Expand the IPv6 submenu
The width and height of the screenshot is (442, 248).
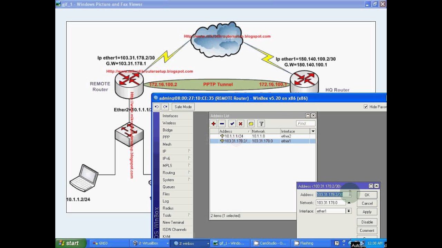tap(176, 158)
